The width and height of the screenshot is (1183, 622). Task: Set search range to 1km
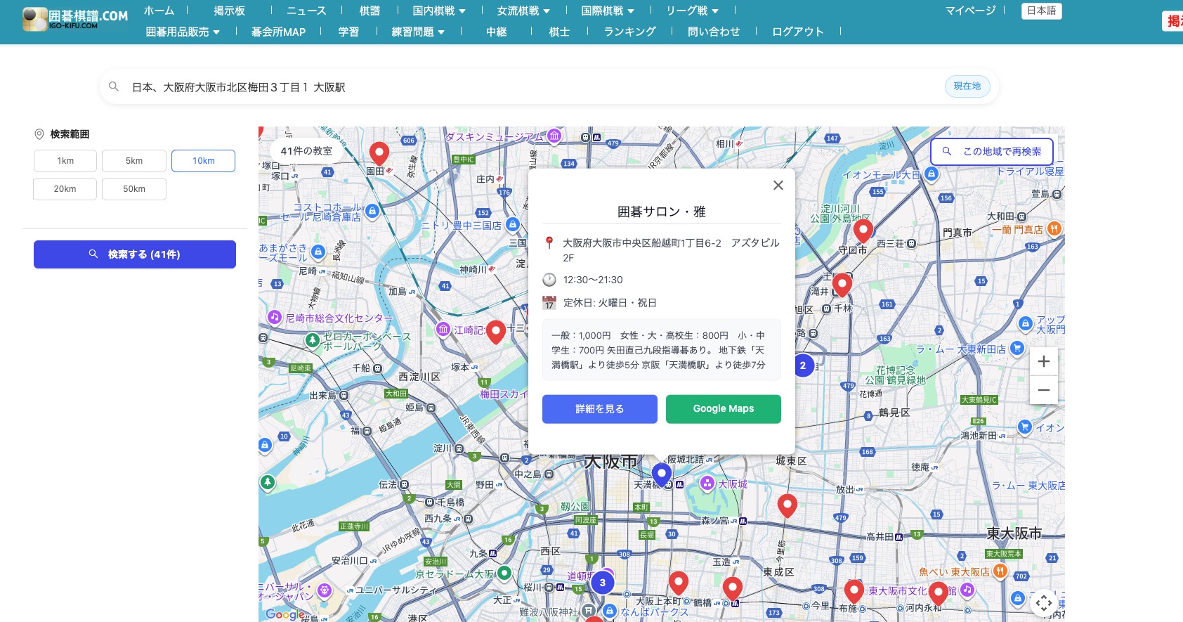click(x=65, y=161)
